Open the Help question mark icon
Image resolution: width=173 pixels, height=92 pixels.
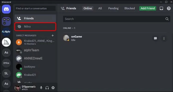click(169, 8)
